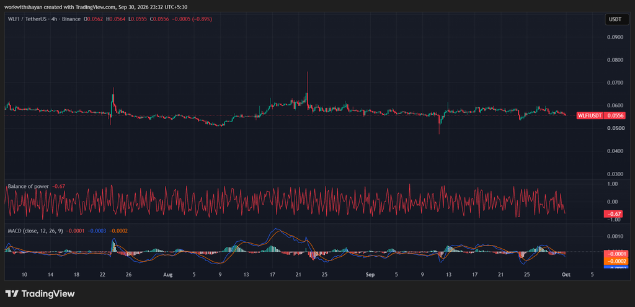Click the Sep label on time axis

[370, 275]
